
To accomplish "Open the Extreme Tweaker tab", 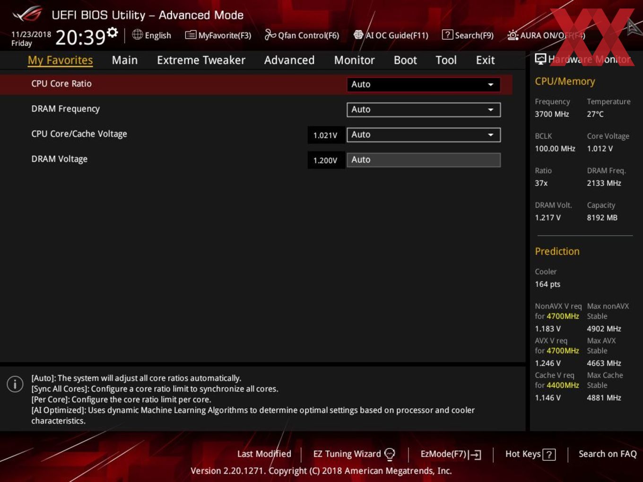I will [x=201, y=60].
